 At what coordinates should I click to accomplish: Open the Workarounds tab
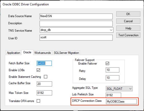[x=43, y=53]
